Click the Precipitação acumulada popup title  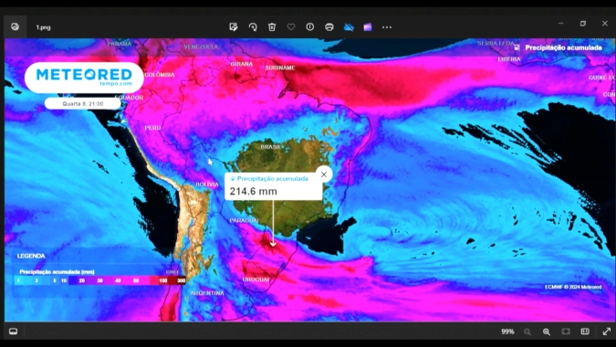pyautogui.click(x=272, y=178)
